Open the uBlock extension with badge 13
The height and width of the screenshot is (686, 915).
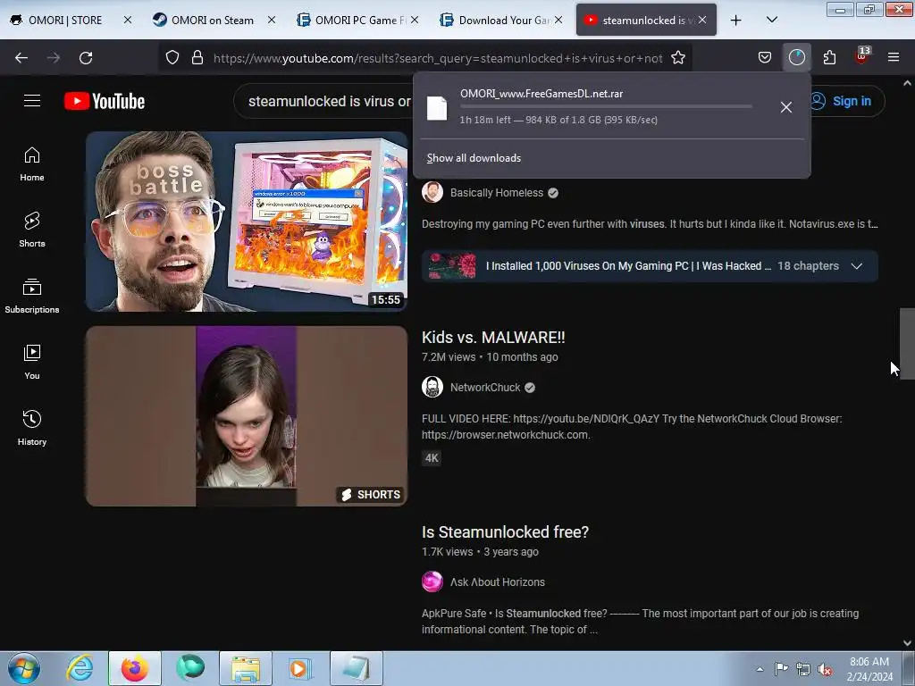tap(862, 56)
